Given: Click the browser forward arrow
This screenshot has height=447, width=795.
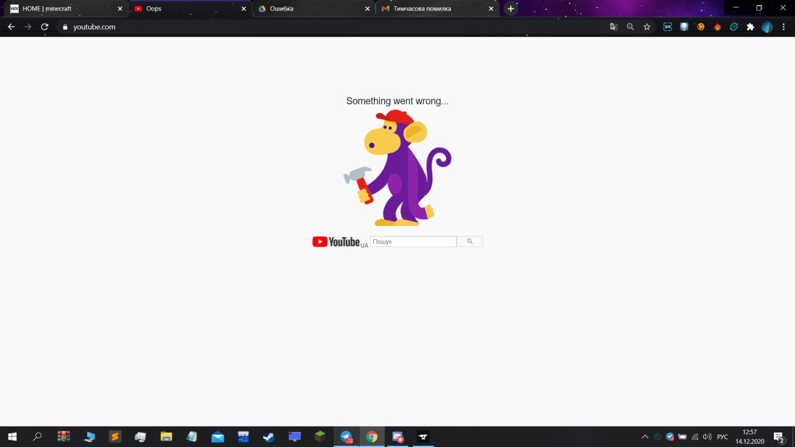Looking at the screenshot, I should point(28,27).
